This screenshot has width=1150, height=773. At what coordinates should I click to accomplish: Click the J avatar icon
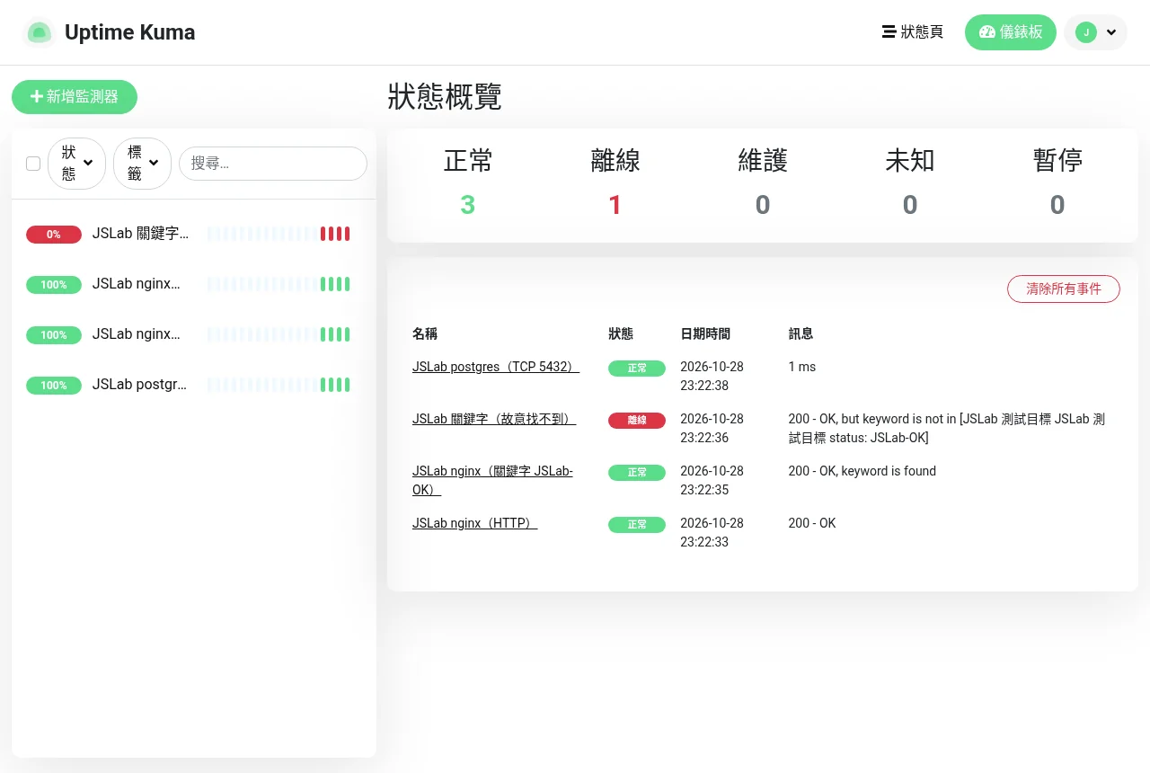click(1086, 32)
